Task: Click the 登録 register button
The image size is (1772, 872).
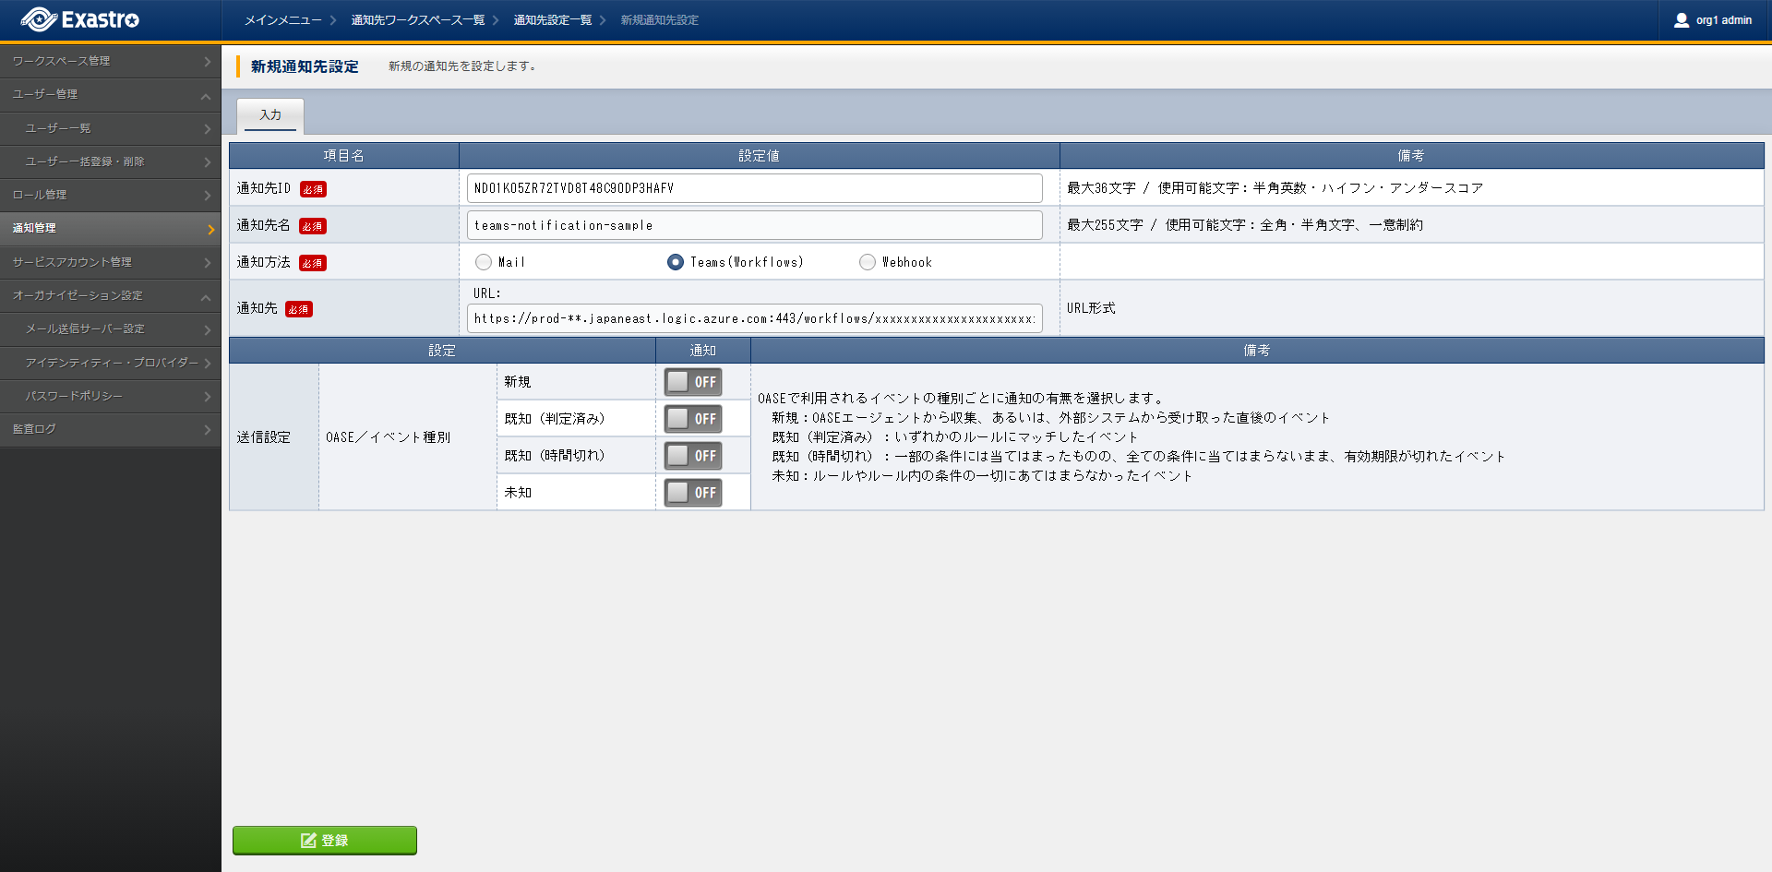Action: 324,840
